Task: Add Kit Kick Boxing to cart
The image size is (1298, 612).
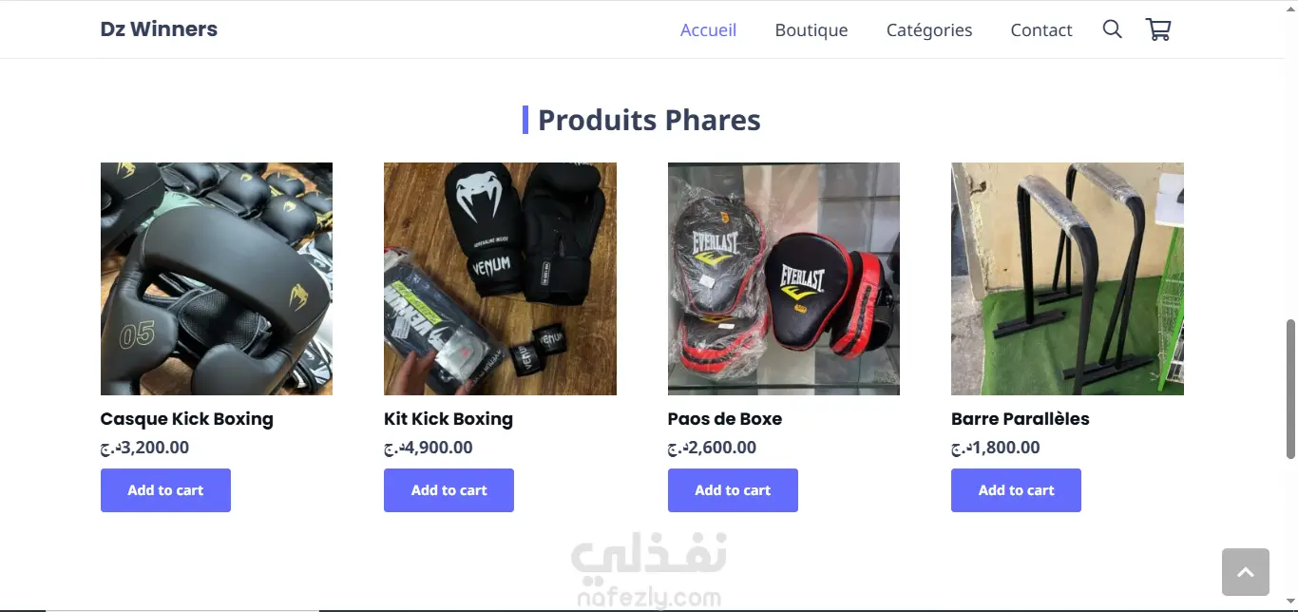Action: (x=449, y=490)
